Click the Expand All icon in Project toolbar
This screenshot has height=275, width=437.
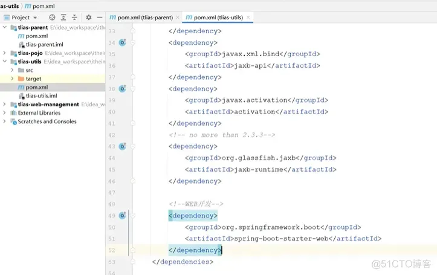pos(63,18)
